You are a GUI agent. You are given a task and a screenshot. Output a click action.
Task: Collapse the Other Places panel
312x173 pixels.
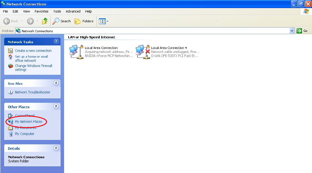(56, 106)
